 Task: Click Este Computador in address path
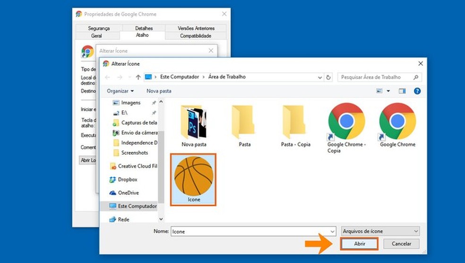180,77
